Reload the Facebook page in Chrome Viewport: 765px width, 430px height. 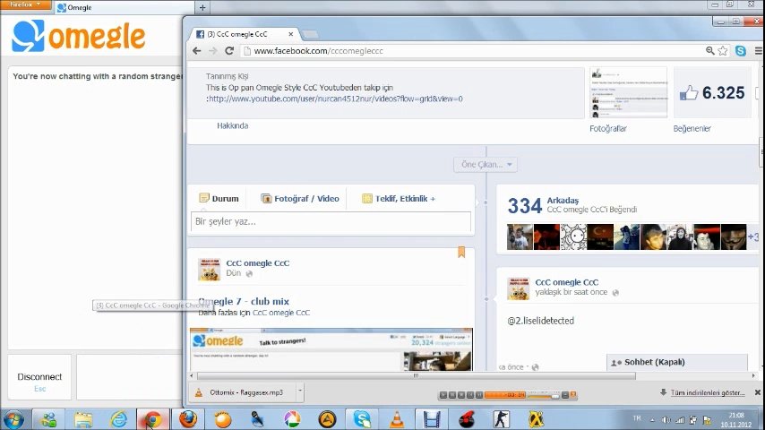click(229, 51)
